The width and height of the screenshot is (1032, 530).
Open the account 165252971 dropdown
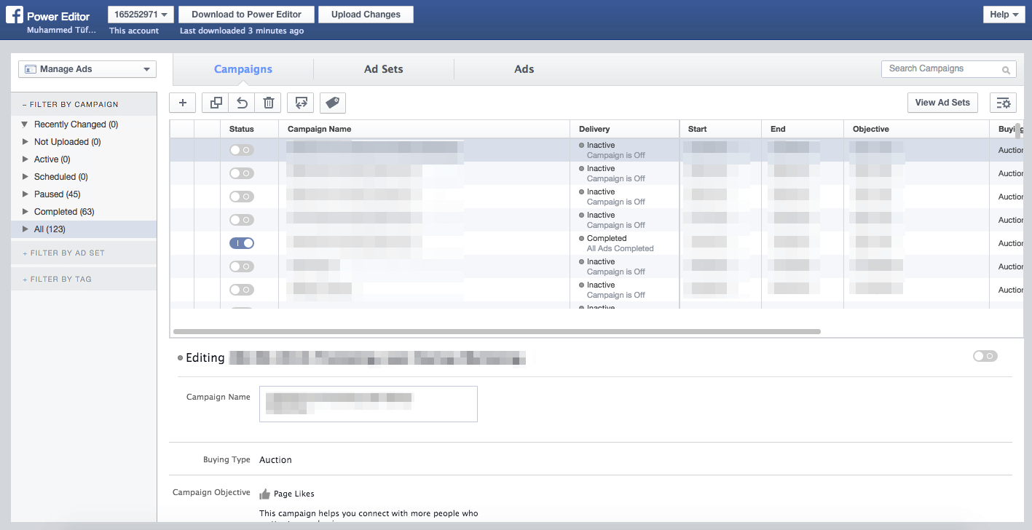point(141,15)
